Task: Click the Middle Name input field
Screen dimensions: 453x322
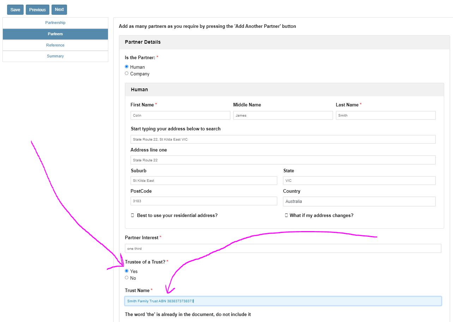Action: 283,116
